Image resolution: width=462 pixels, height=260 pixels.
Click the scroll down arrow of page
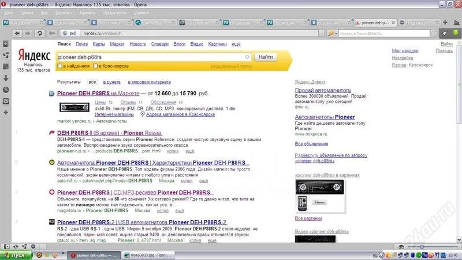[459, 240]
